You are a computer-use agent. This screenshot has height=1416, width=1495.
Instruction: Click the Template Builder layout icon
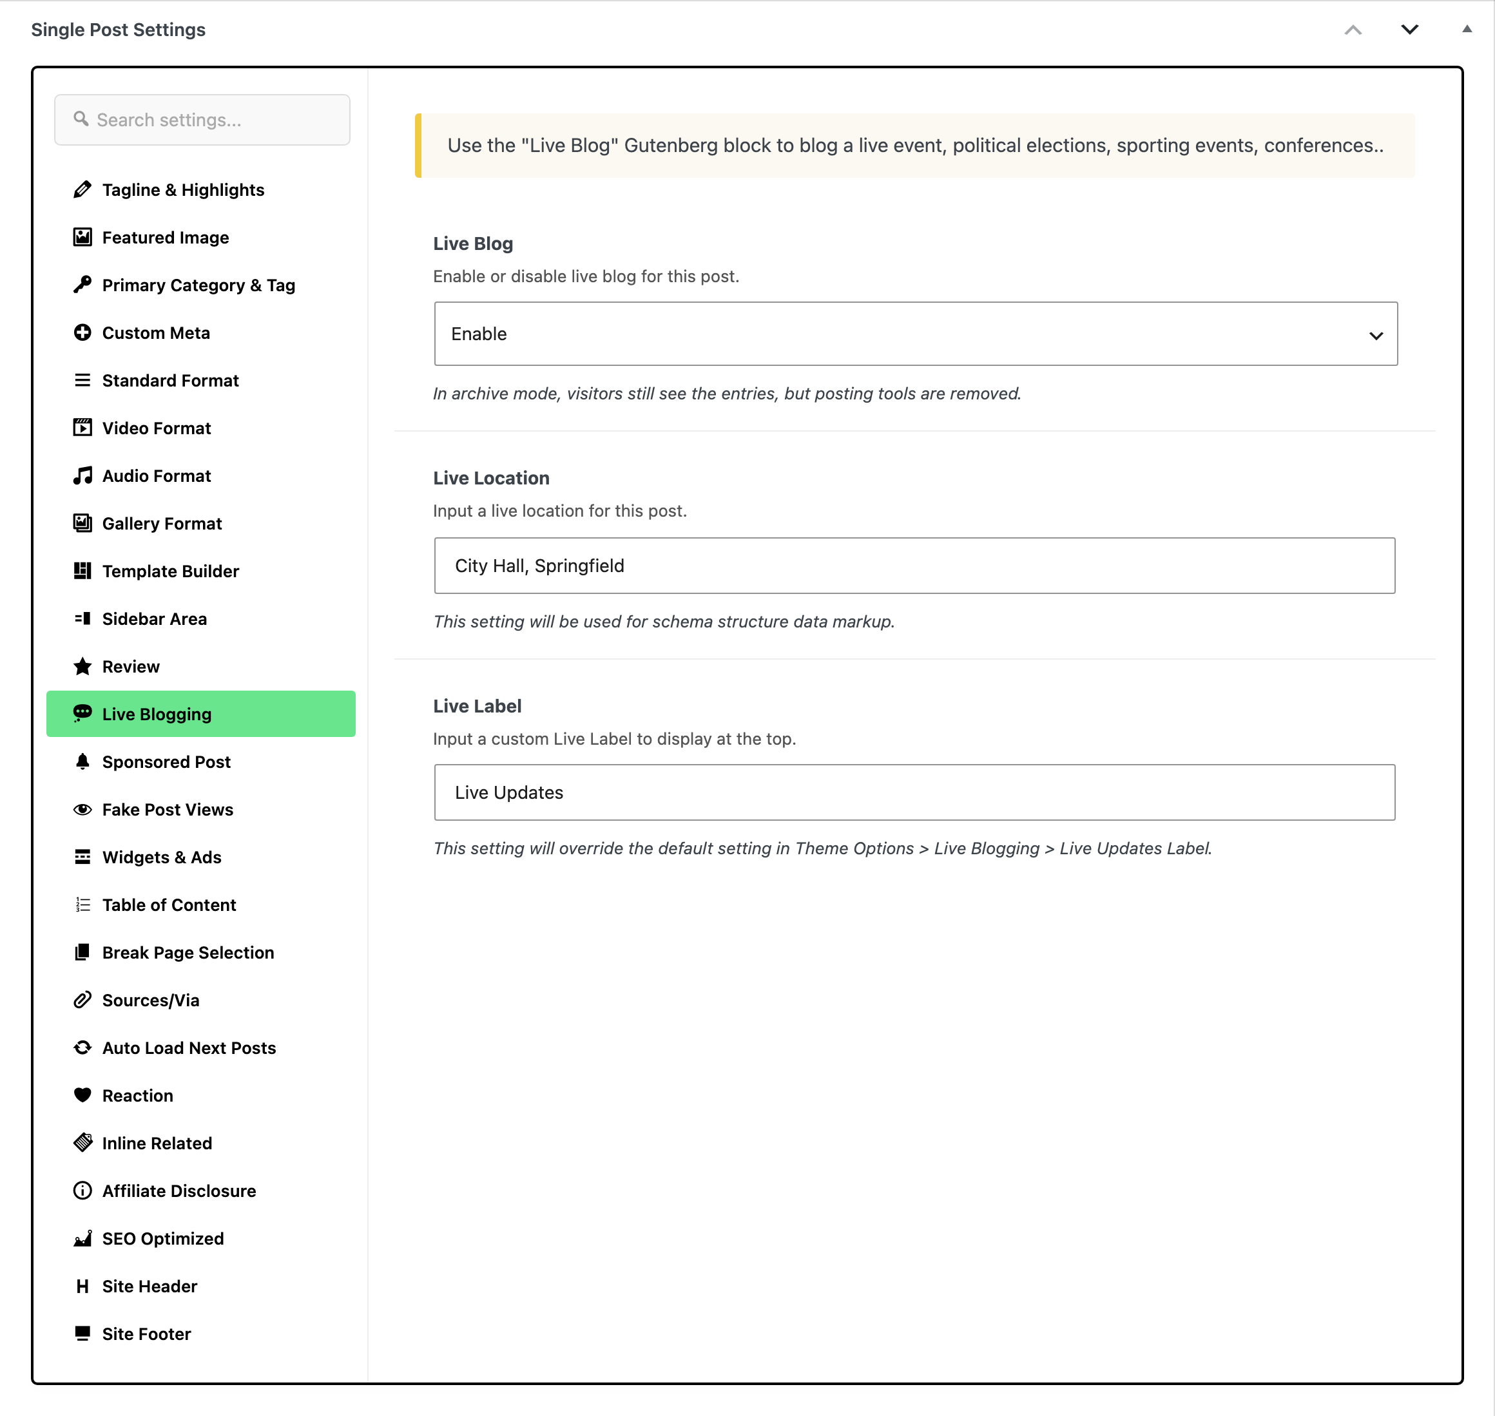pyautogui.click(x=82, y=571)
